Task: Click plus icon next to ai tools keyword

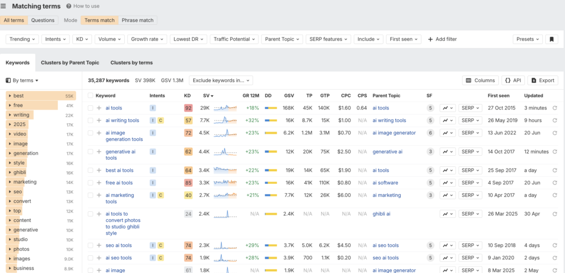Action: click(x=99, y=108)
